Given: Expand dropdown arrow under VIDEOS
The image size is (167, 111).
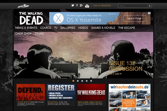Looking at the screenshot, I should (x=83, y=30).
